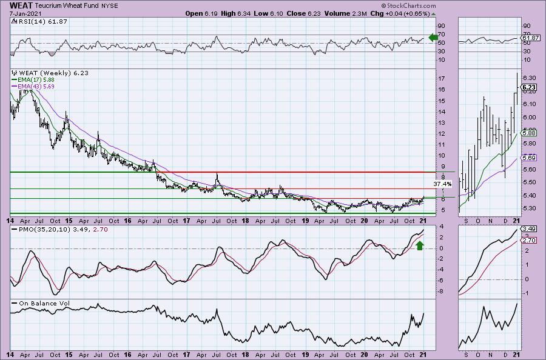Click the 7-Jan-2021 date label
546x360 pixels.
pos(25,13)
